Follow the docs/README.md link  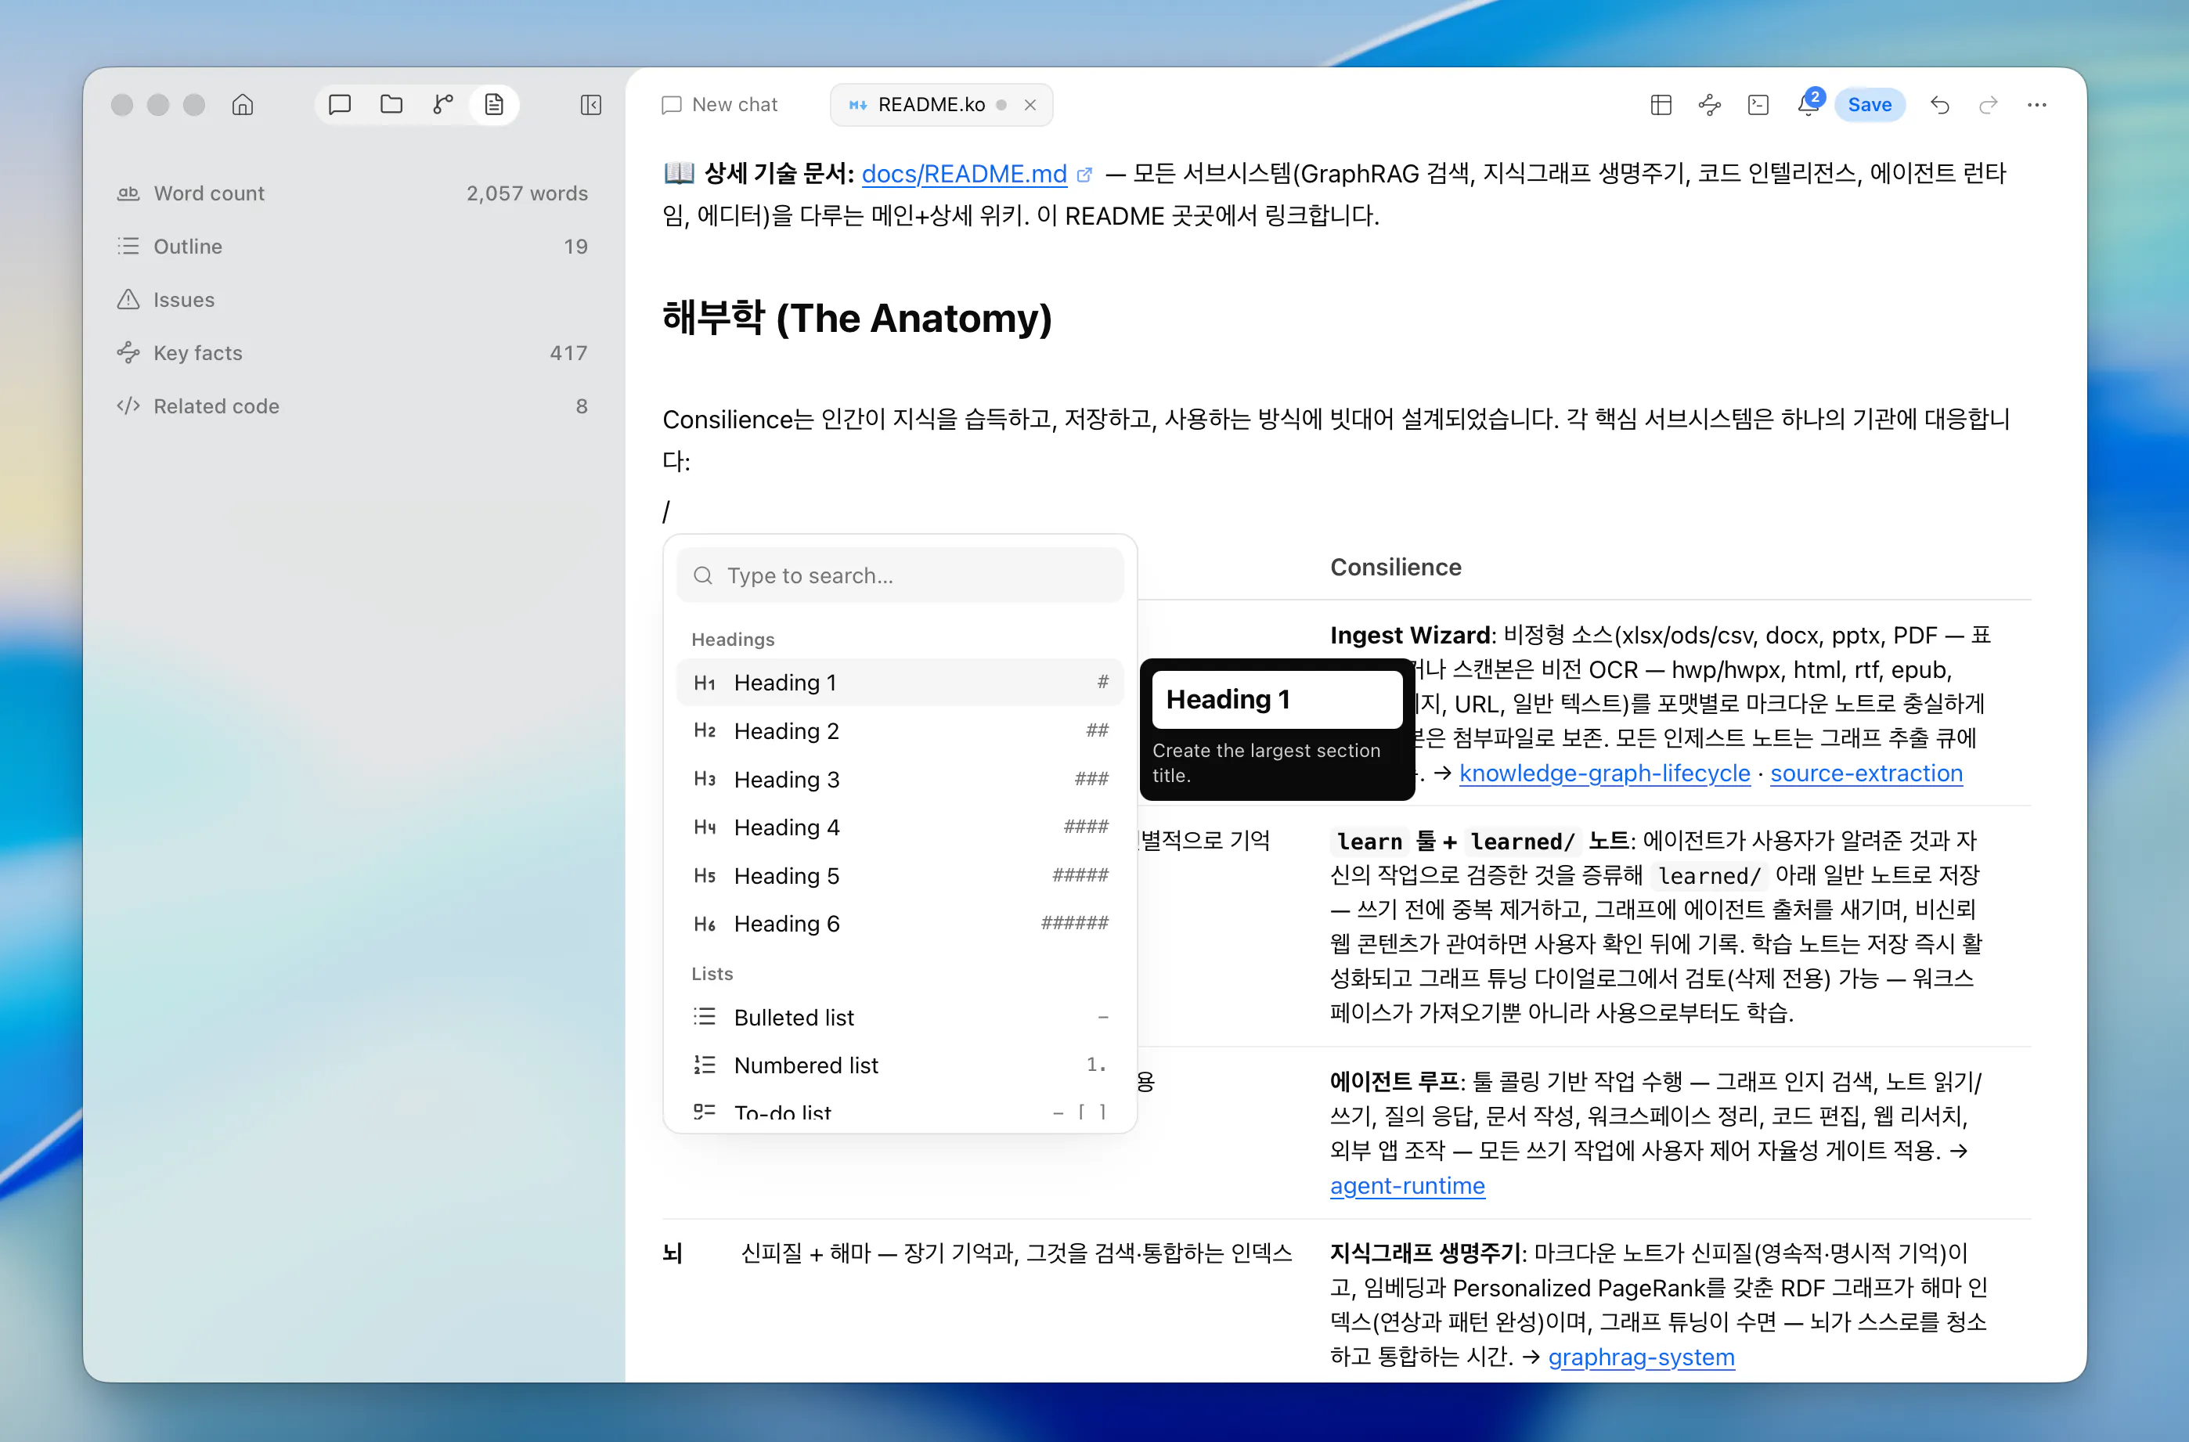click(964, 174)
